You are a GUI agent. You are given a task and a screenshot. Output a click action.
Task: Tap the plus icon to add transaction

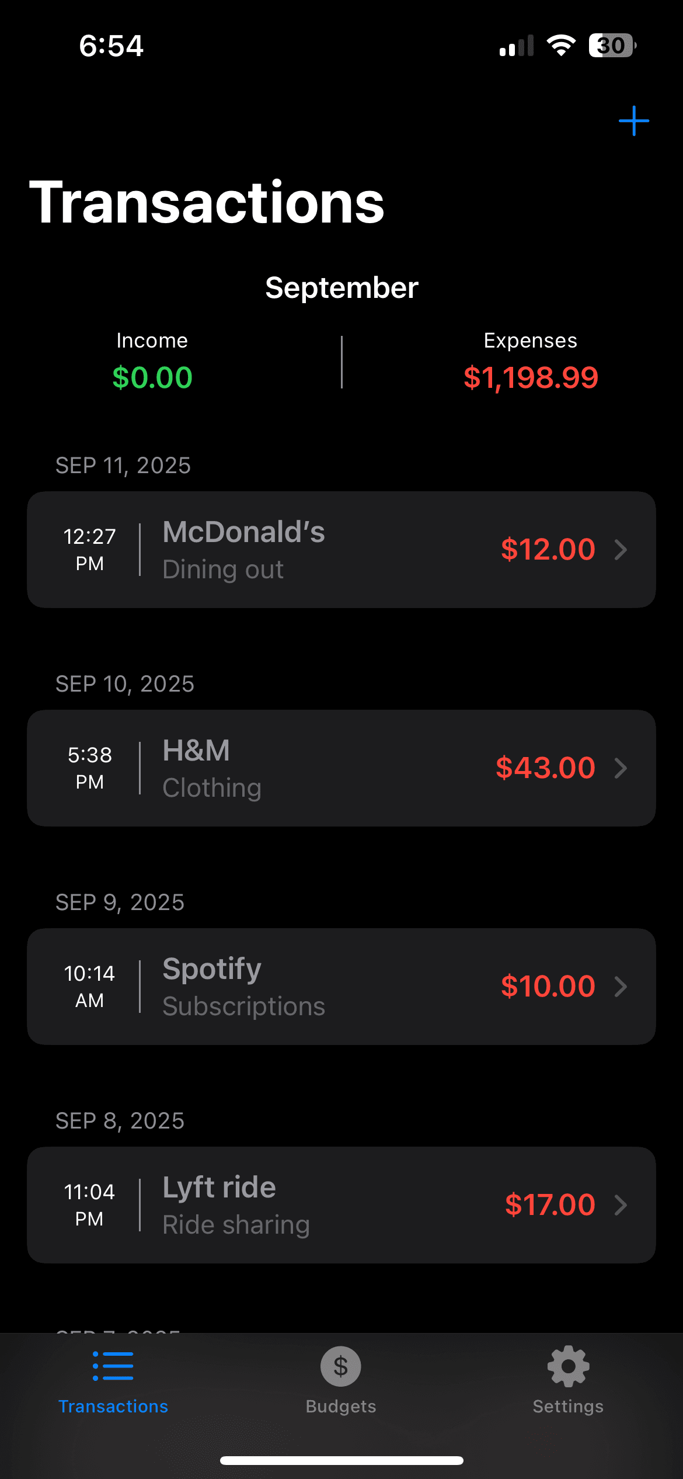pyautogui.click(x=633, y=121)
